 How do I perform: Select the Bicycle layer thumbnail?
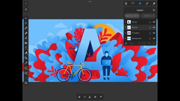[x=129, y=27]
